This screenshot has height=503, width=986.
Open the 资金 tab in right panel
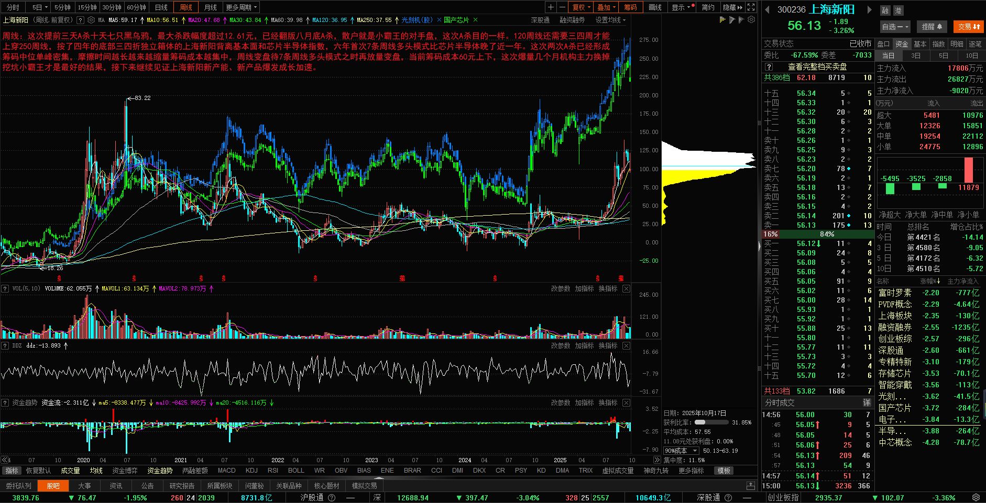(x=902, y=44)
